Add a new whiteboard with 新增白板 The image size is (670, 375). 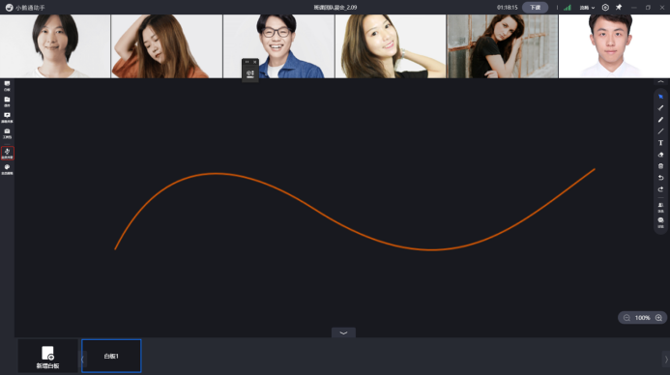coord(47,357)
